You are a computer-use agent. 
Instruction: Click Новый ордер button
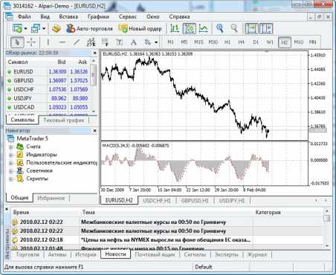click(140, 29)
